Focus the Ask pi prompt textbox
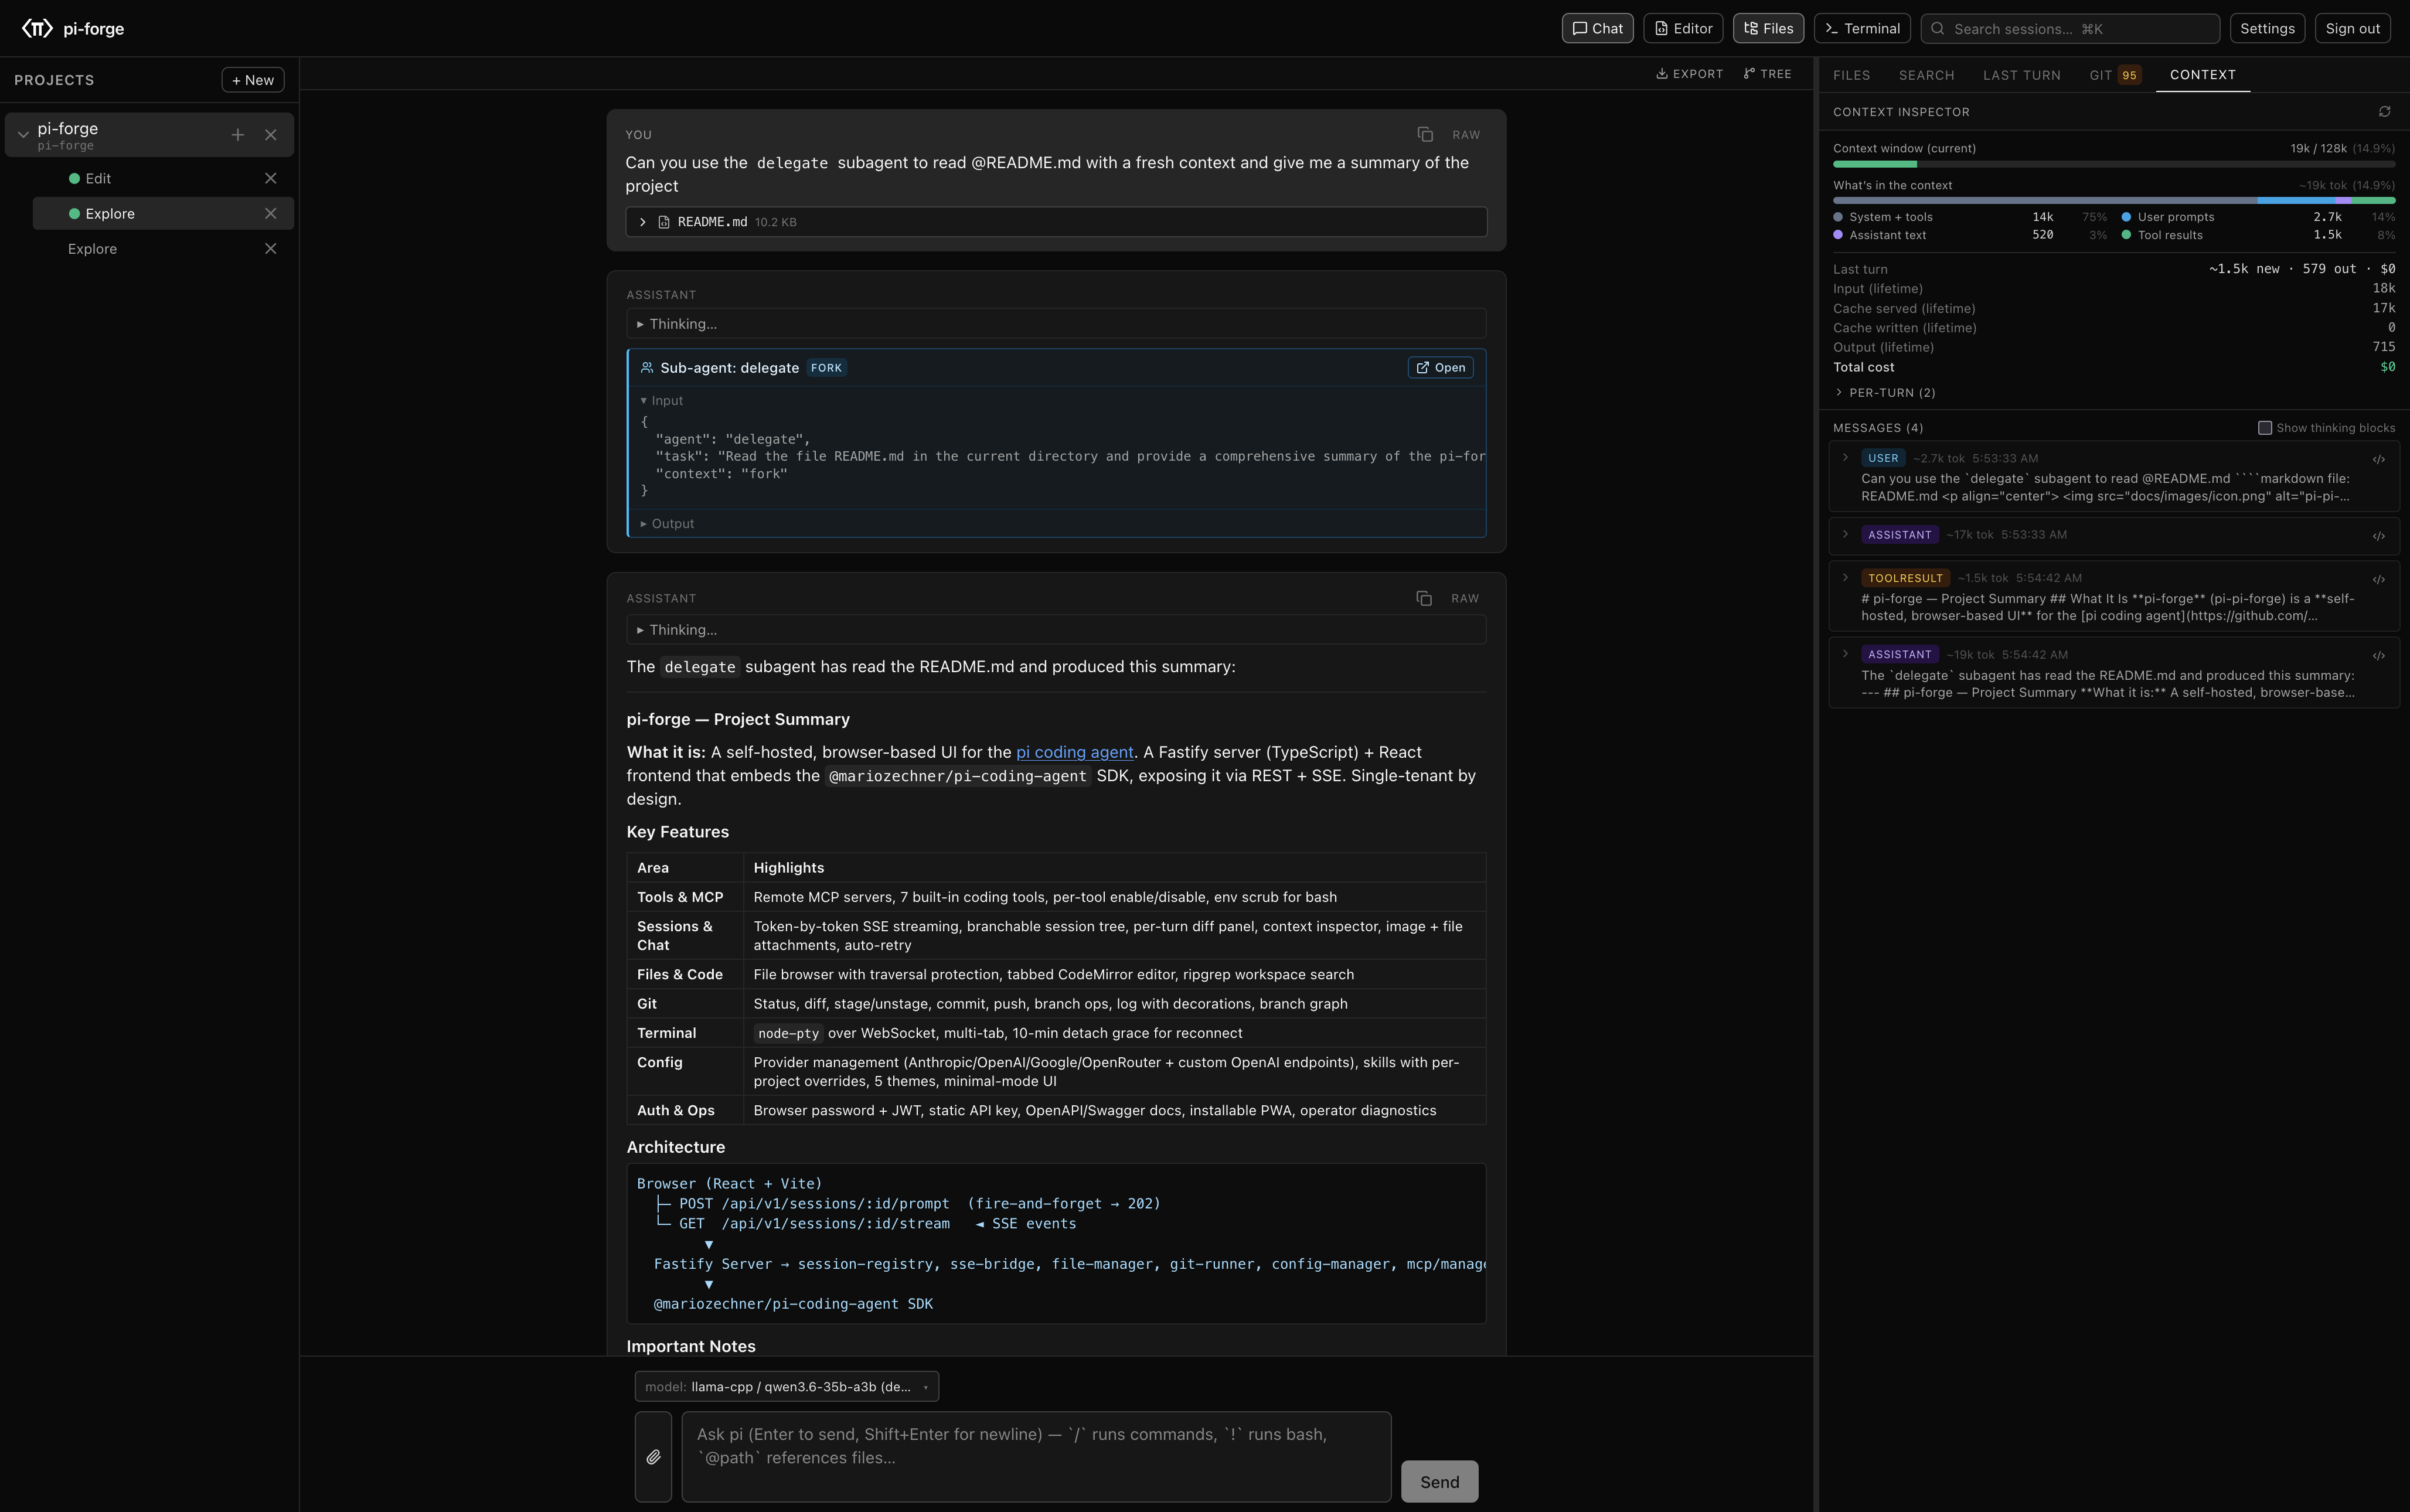This screenshot has width=2410, height=1512. pyautogui.click(x=1036, y=1457)
